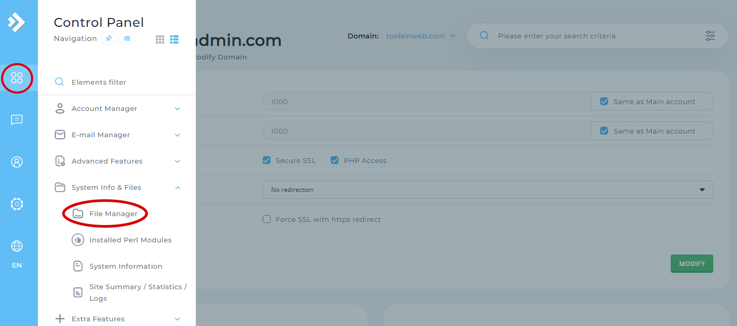Open the search filter sliders icon

click(x=710, y=36)
